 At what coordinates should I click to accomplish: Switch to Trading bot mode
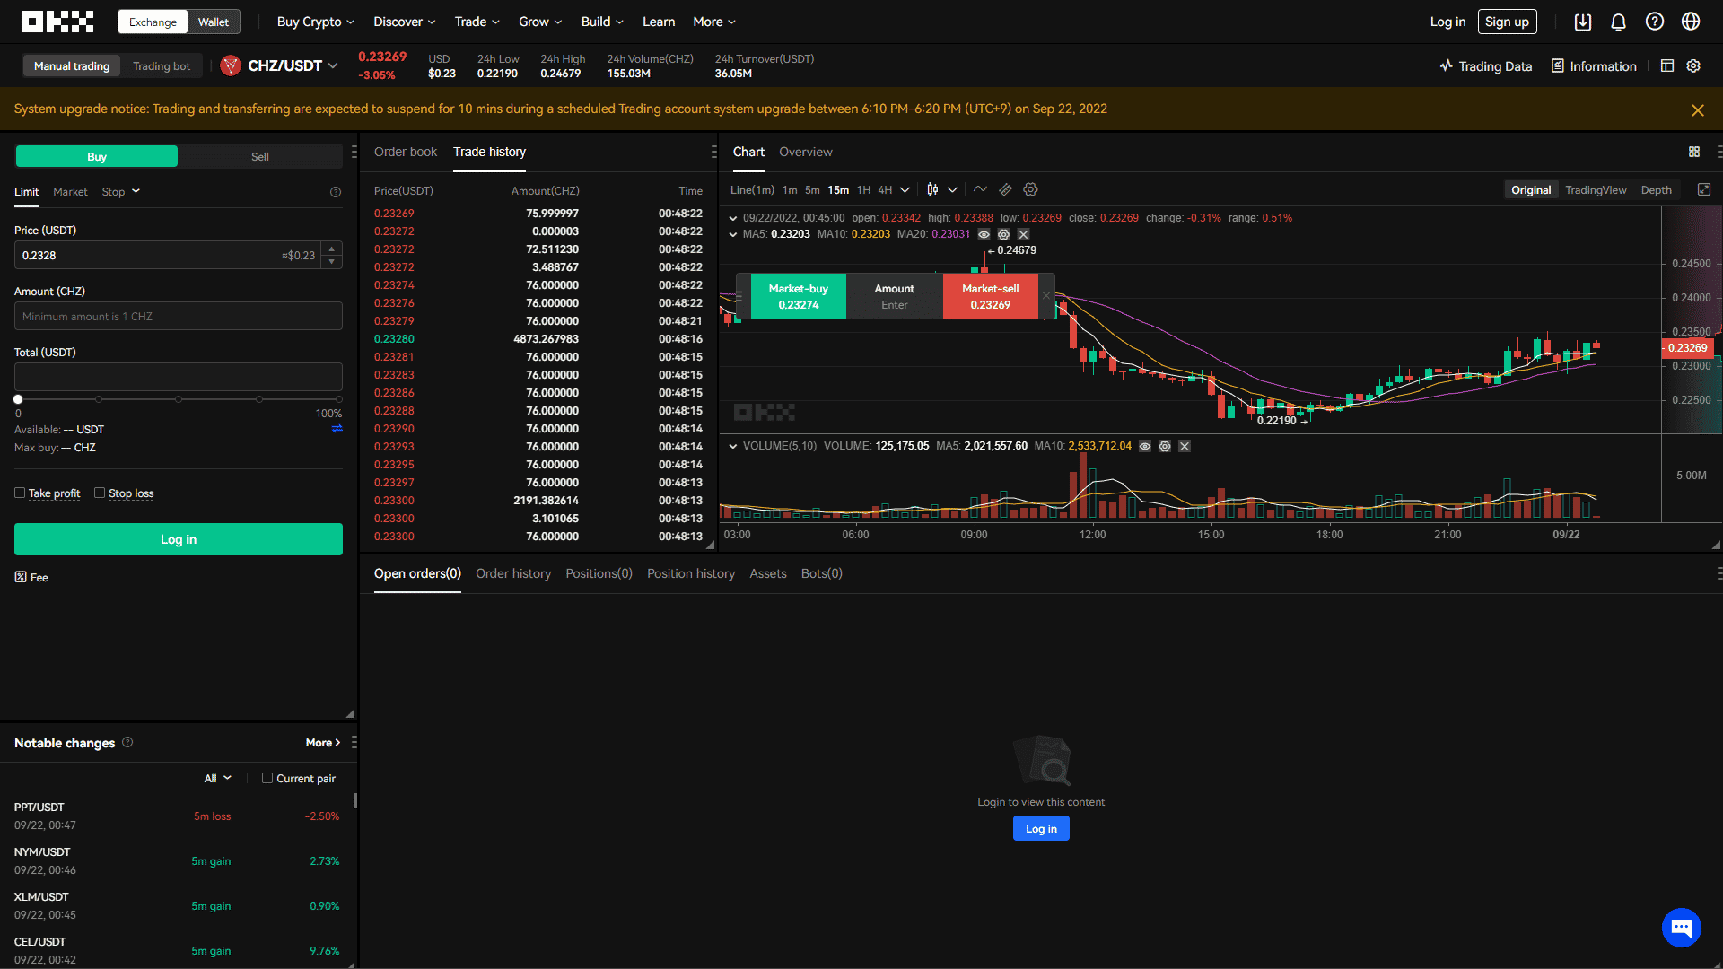click(162, 65)
